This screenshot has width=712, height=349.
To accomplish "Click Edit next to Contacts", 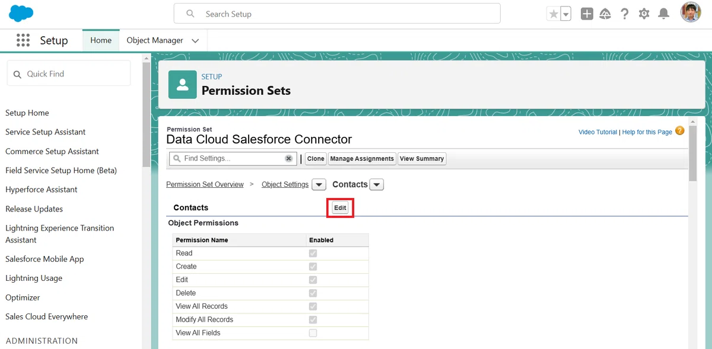I will 340,208.
